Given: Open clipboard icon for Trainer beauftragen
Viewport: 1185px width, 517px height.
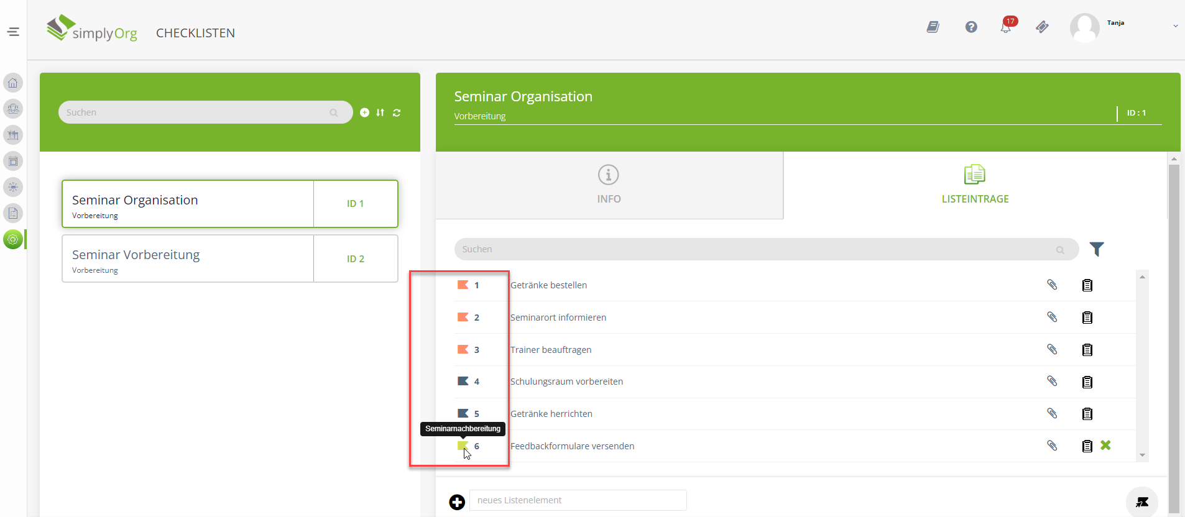Looking at the screenshot, I should click(1087, 350).
